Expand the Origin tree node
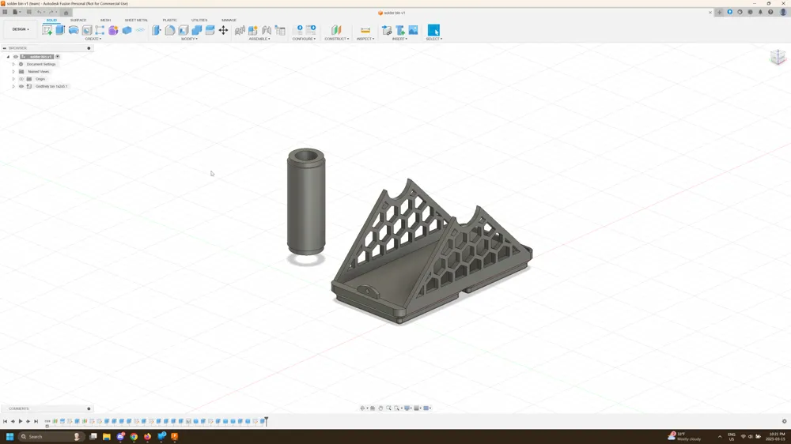791x444 pixels. point(13,79)
